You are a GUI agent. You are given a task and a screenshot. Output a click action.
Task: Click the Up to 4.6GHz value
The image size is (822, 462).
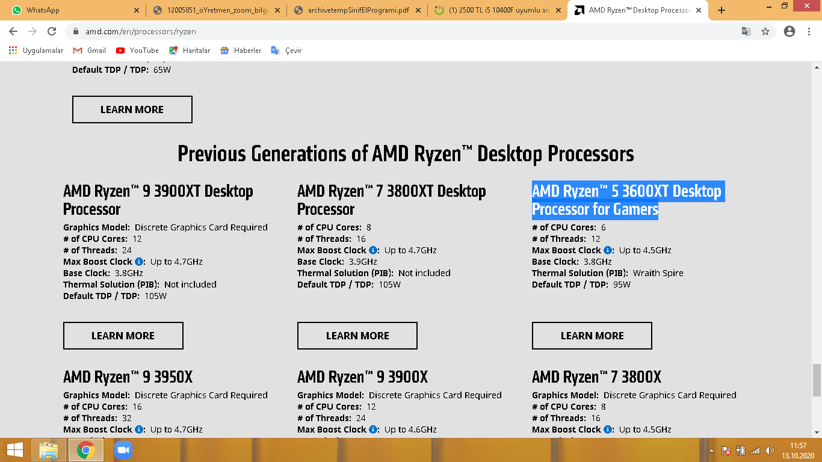tap(410, 430)
